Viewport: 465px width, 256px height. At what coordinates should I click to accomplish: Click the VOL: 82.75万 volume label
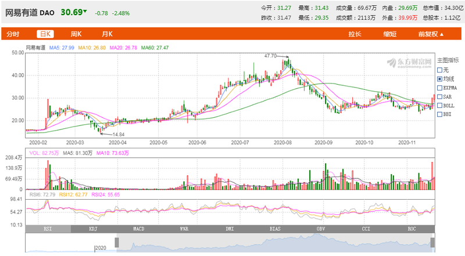tap(44, 153)
